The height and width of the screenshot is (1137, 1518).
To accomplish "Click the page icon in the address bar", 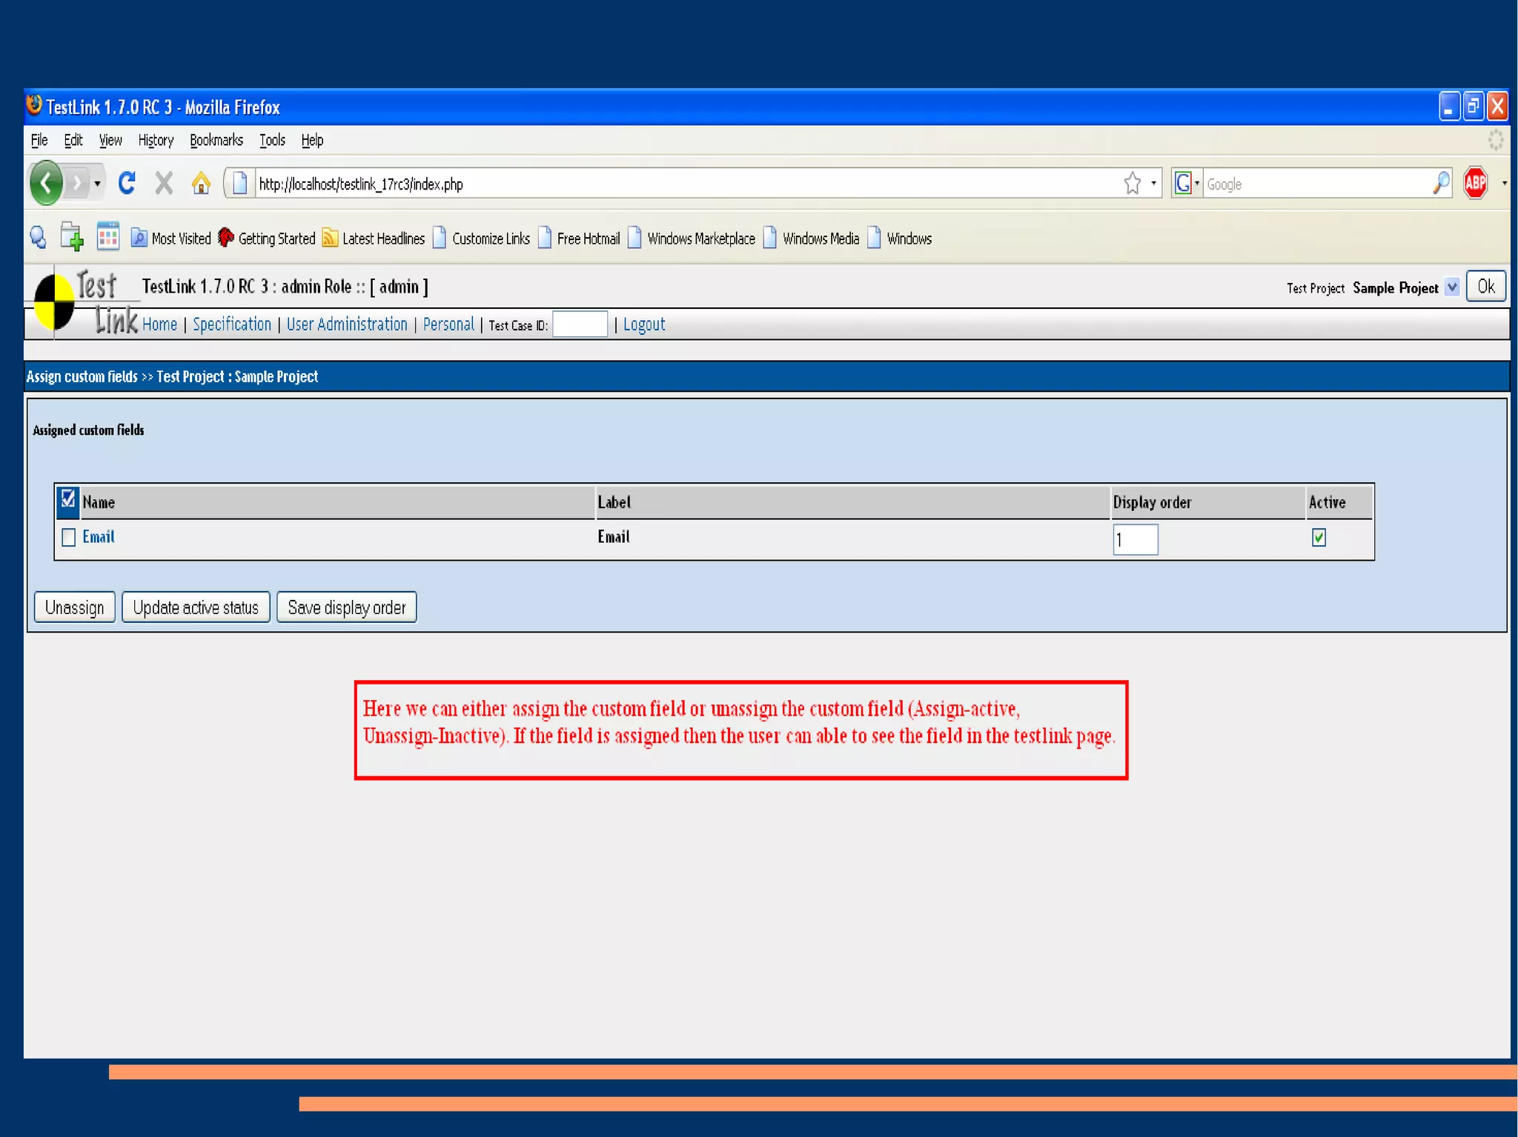I will coord(239,183).
